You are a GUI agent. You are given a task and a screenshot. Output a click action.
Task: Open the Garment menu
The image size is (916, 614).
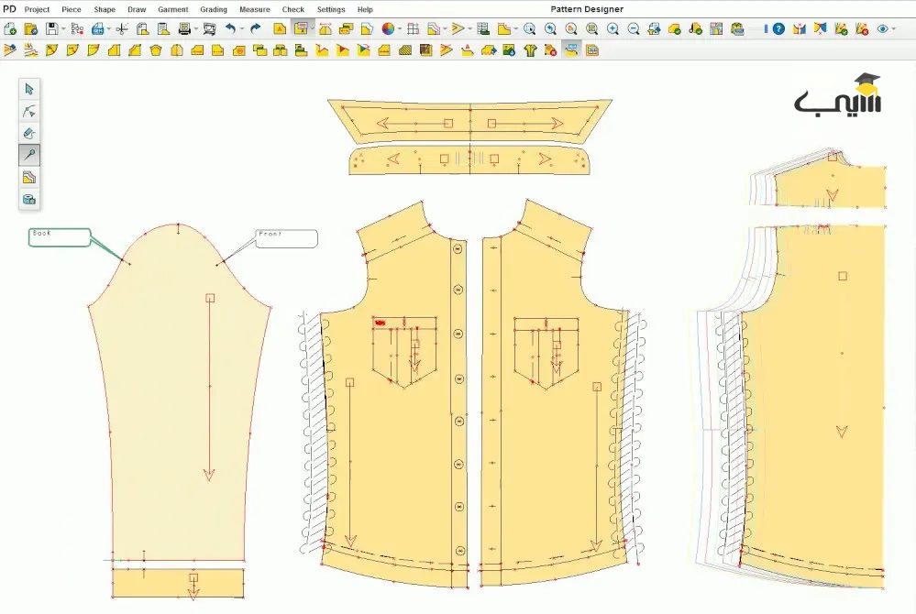(x=173, y=9)
